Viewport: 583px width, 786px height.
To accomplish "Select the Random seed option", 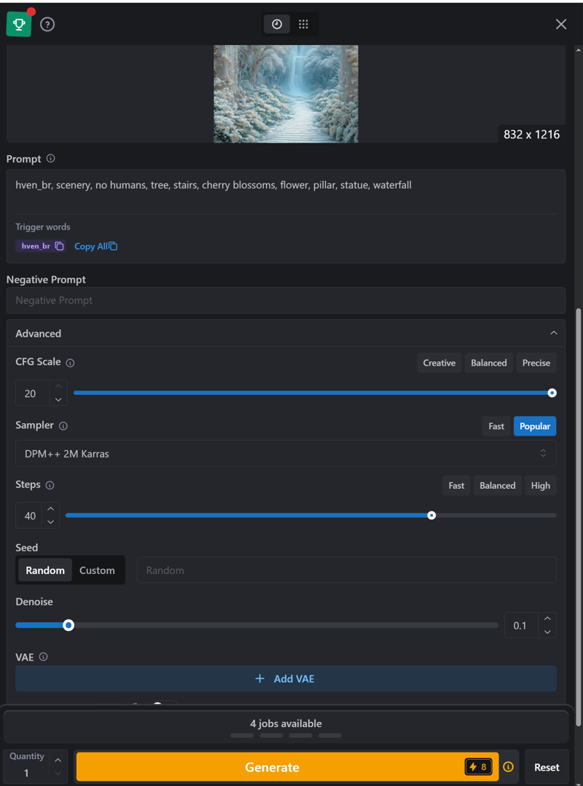I will (45, 570).
